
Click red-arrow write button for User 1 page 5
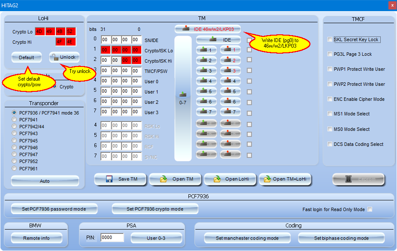[x=230, y=91]
